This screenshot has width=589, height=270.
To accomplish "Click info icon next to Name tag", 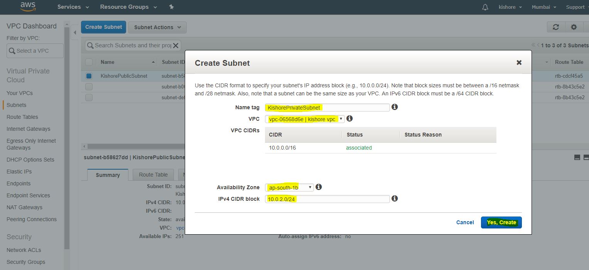I will click(395, 107).
